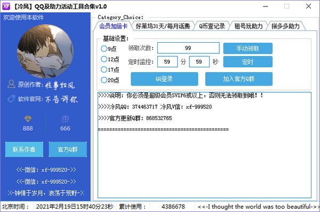
Task: Click the 说明 SVIP6 notice line
Action: click(181, 96)
